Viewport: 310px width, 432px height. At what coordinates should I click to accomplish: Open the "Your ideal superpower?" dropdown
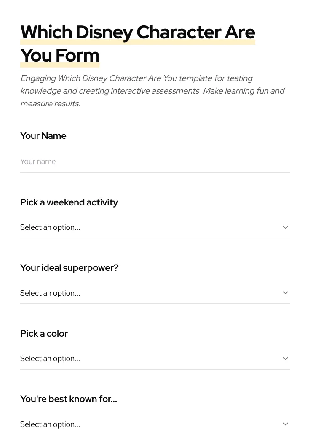[x=155, y=293]
